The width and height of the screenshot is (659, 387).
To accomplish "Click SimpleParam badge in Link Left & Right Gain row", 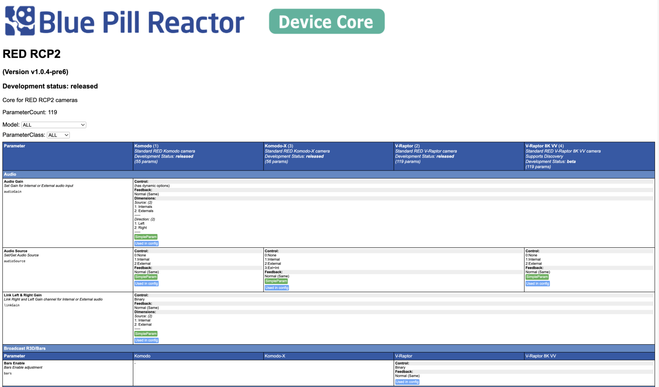I will point(146,334).
